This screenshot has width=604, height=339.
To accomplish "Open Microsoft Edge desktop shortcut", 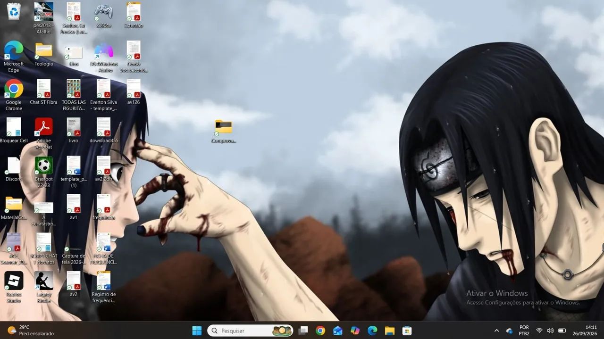I will tap(14, 57).
